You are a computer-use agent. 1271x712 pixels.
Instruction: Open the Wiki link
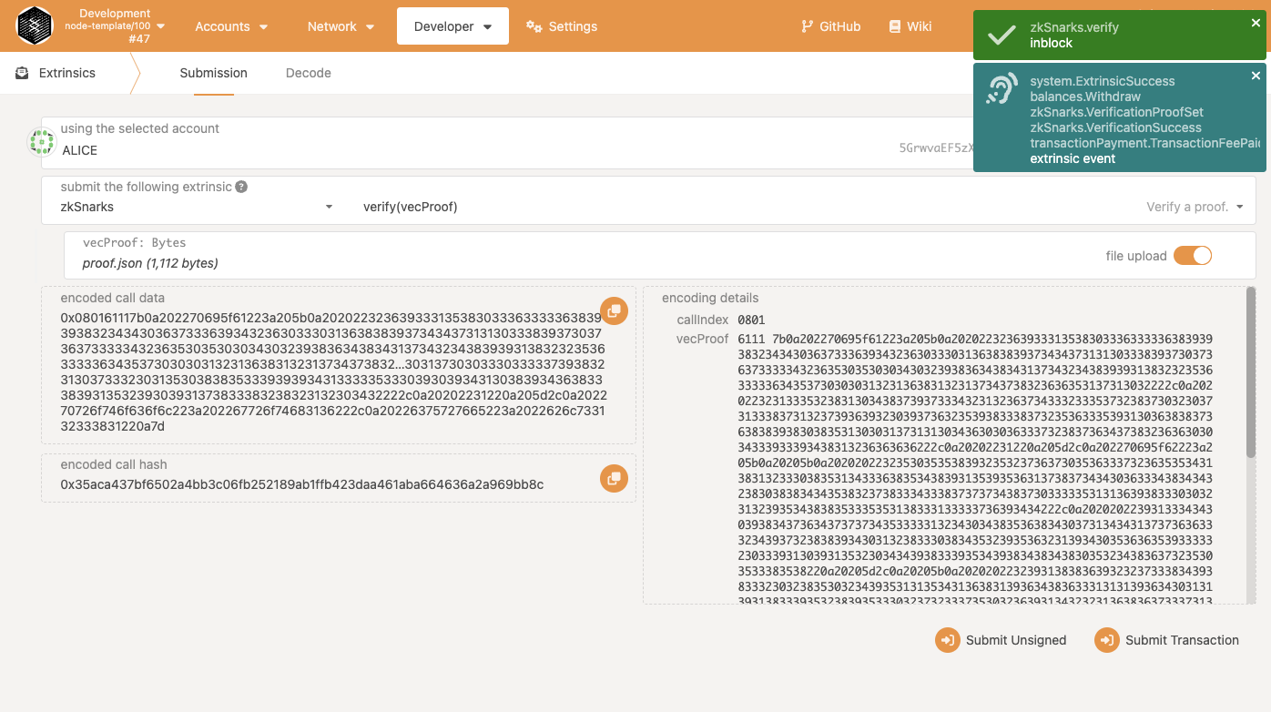pyautogui.click(x=910, y=26)
